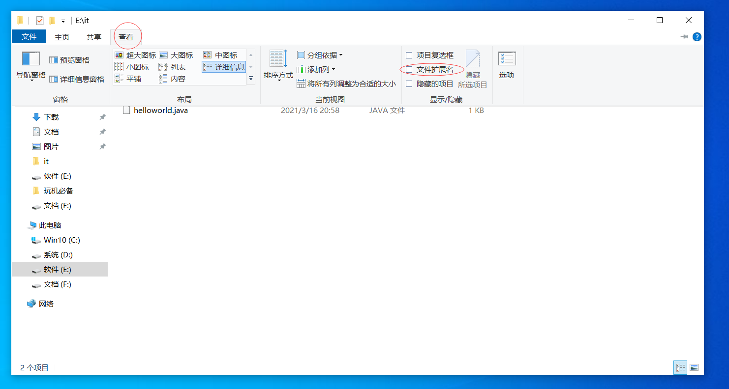Open the 文件 menu
This screenshot has width=729, height=389.
[x=29, y=36]
